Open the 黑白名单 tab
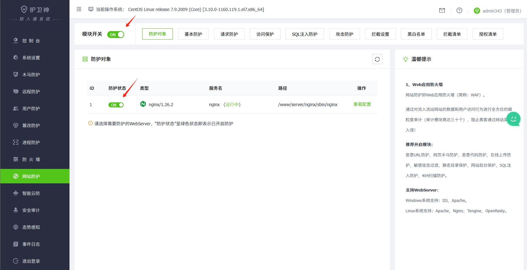This screenshot has width=527, height=270. click(416, 34)
